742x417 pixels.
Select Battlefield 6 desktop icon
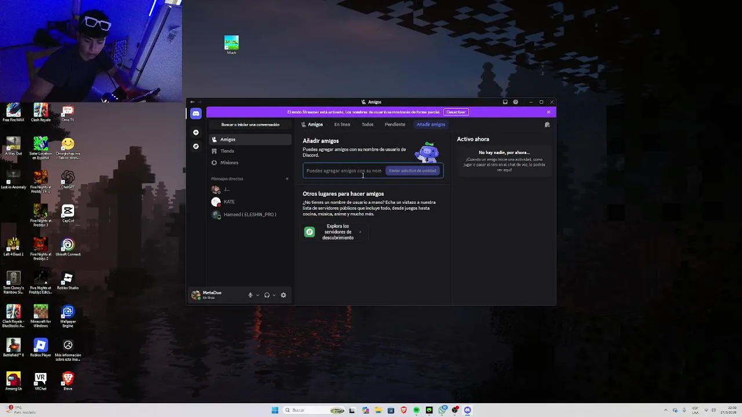13,348
